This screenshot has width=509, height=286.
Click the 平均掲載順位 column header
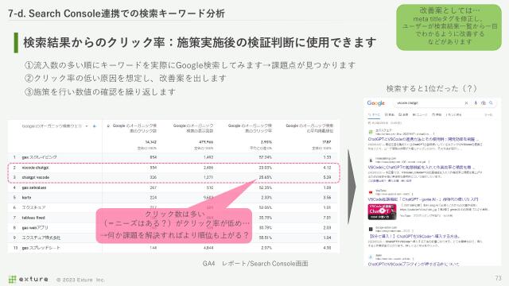(x=309, y=128)
